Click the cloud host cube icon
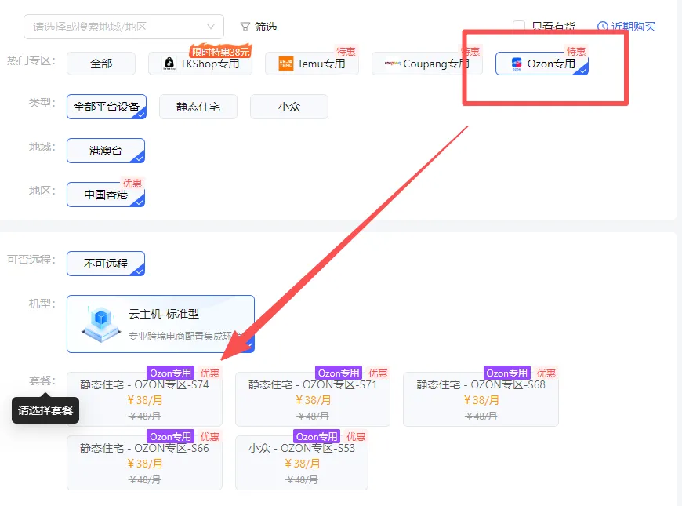682x506 pixels. click(x=101, y=323)
